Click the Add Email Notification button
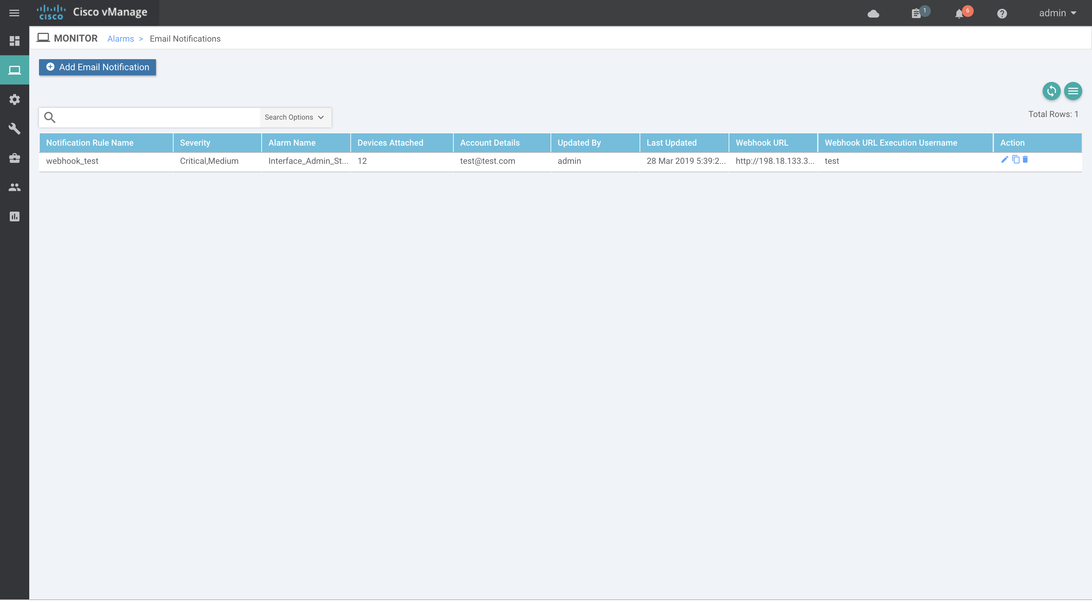1092x602 pixels. point(97,67)
